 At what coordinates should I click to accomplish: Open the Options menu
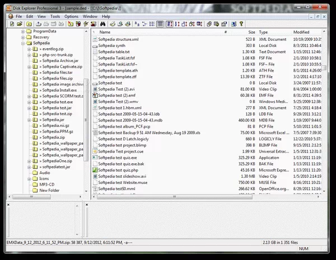[71, 16]
